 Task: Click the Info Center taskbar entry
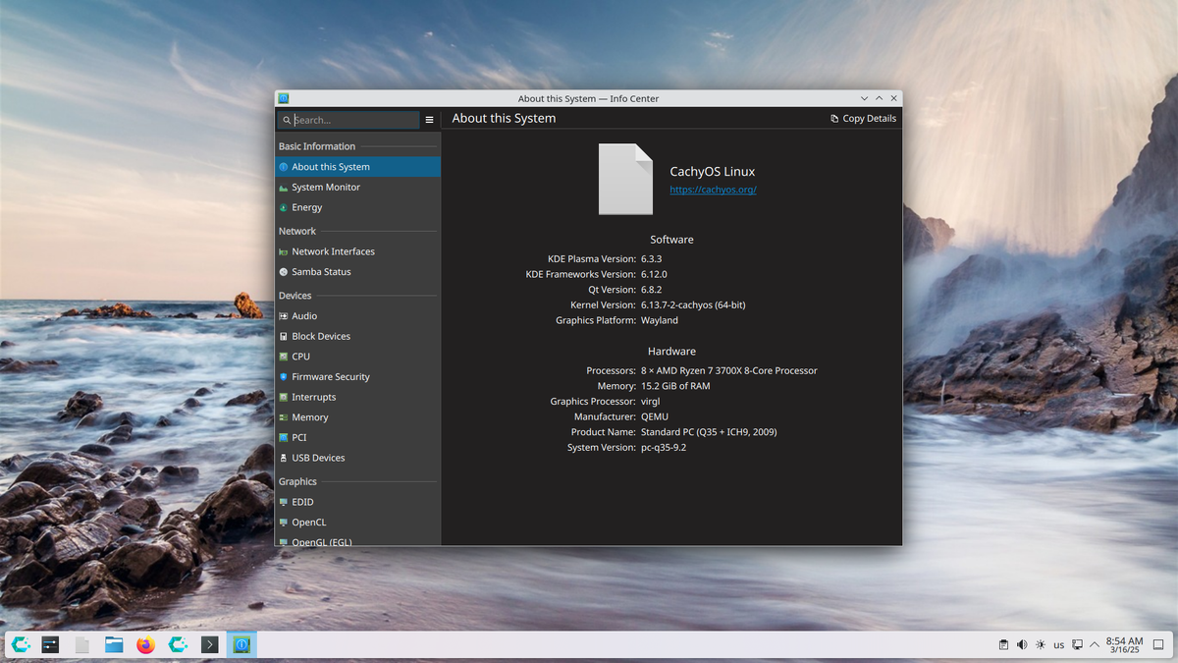point(241,644)
